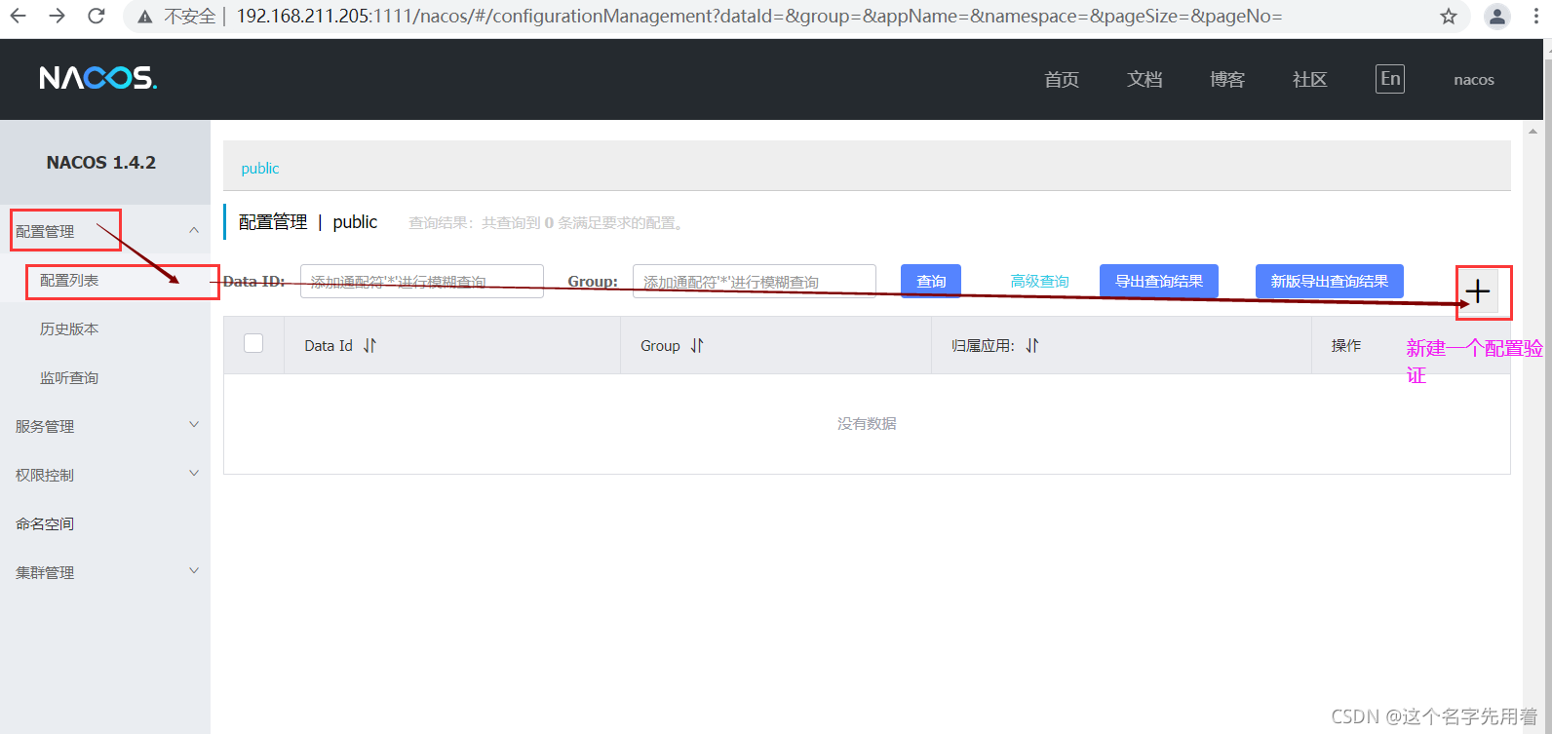This screenshot has height=734, width=1552.
Task: Open 社区 in top navigation
Action: 1310,79
